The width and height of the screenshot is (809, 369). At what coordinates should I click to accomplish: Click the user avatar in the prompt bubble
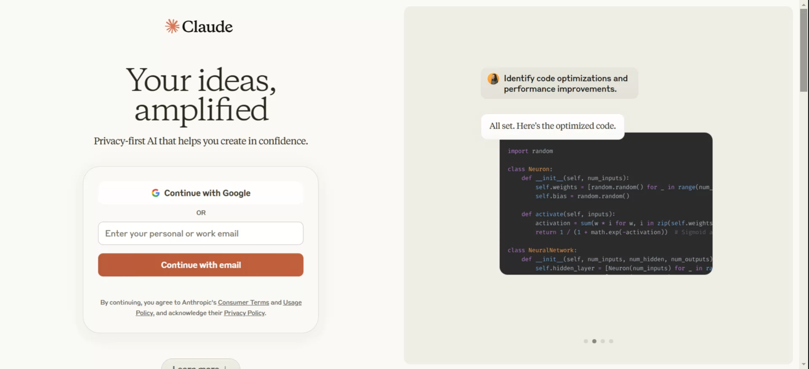pyautogui.click(x=493, y=79)
